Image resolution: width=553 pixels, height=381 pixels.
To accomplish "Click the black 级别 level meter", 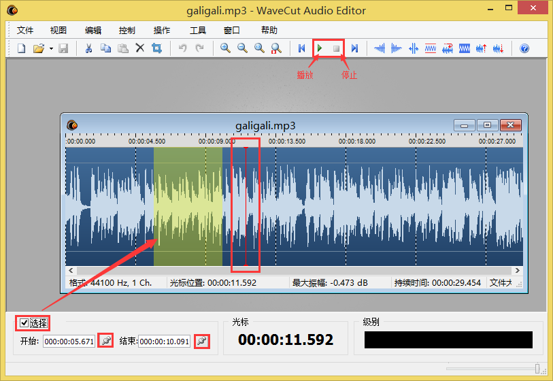I will 448,339.
